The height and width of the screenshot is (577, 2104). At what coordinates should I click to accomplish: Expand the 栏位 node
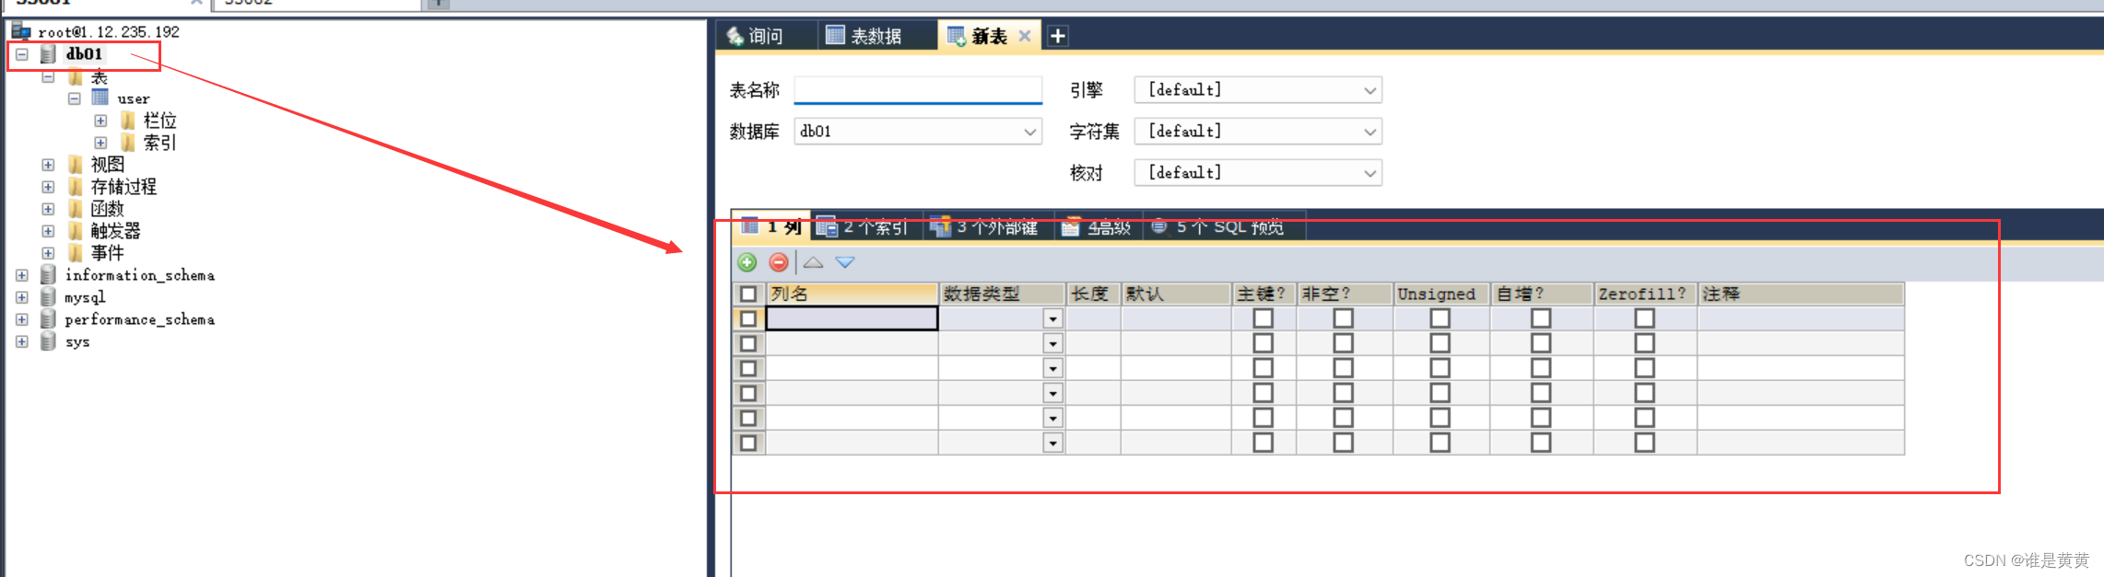click(100, 121)
